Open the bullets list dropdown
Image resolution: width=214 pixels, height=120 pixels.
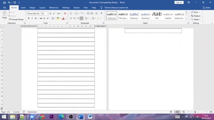74,13
